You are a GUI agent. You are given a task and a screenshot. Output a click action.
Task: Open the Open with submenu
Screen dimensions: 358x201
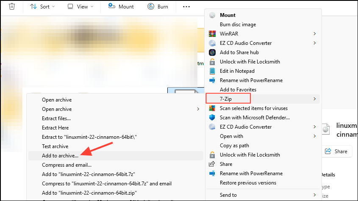pos(231,136)
